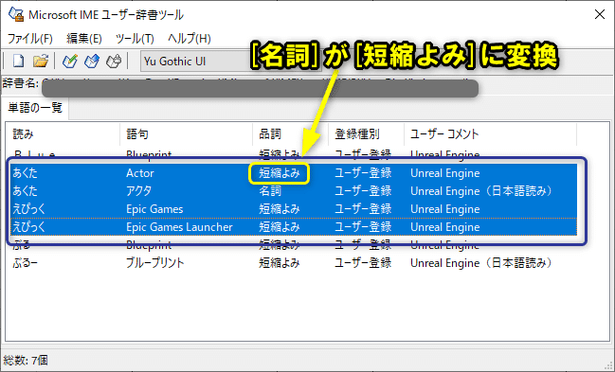
Task: Create a new dictionary with the blank page icon
Action: pyautogui.click(x=18, y=61)
